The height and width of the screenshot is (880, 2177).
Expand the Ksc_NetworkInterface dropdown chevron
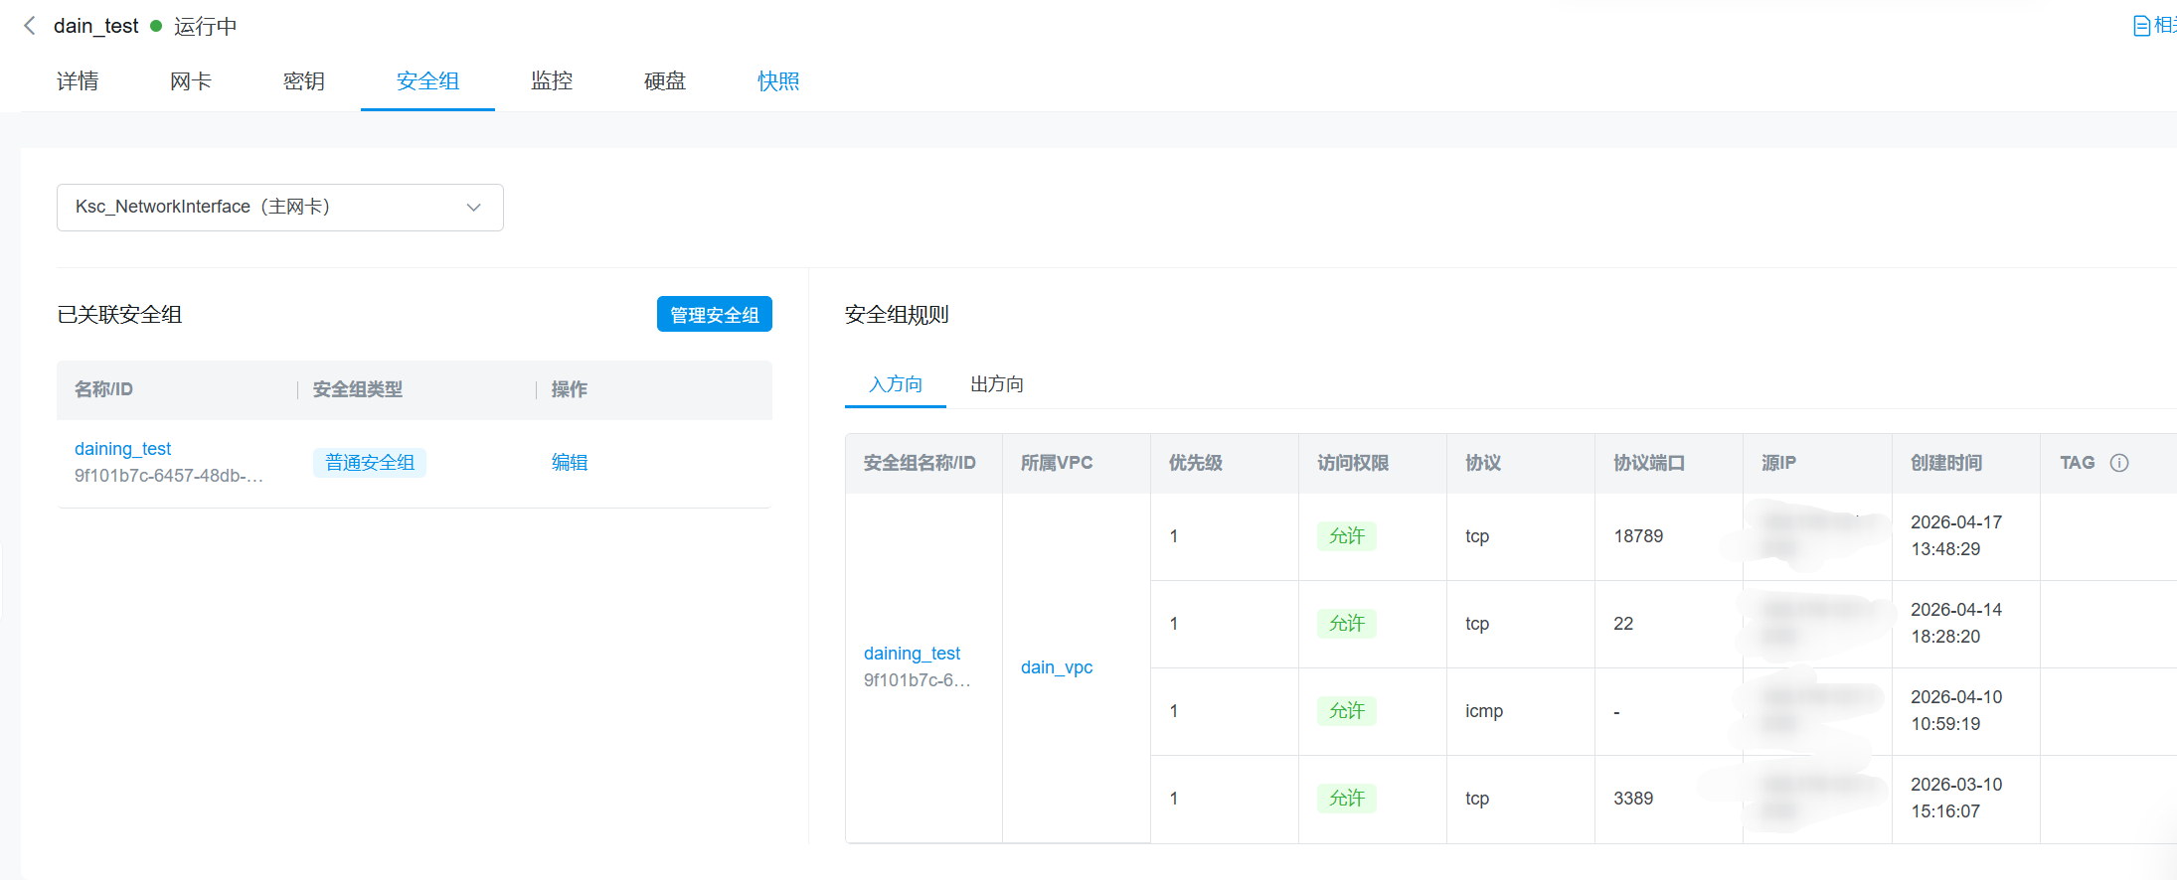[474, 208]
